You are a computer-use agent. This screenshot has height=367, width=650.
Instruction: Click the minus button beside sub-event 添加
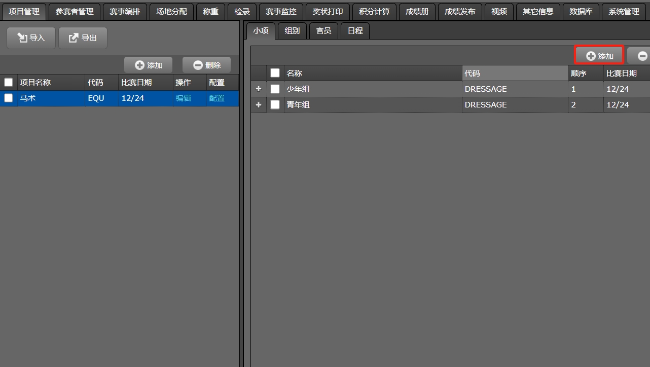[641, 56]
